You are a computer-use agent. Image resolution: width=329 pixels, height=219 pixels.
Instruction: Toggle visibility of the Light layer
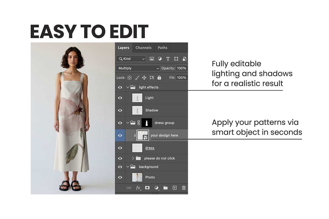120,98
